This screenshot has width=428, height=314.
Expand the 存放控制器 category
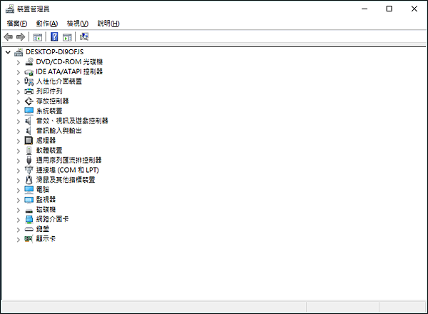coord(19,102)
